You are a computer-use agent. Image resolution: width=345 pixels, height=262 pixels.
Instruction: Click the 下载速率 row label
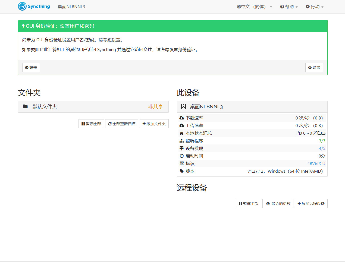[x=194, y=118]
